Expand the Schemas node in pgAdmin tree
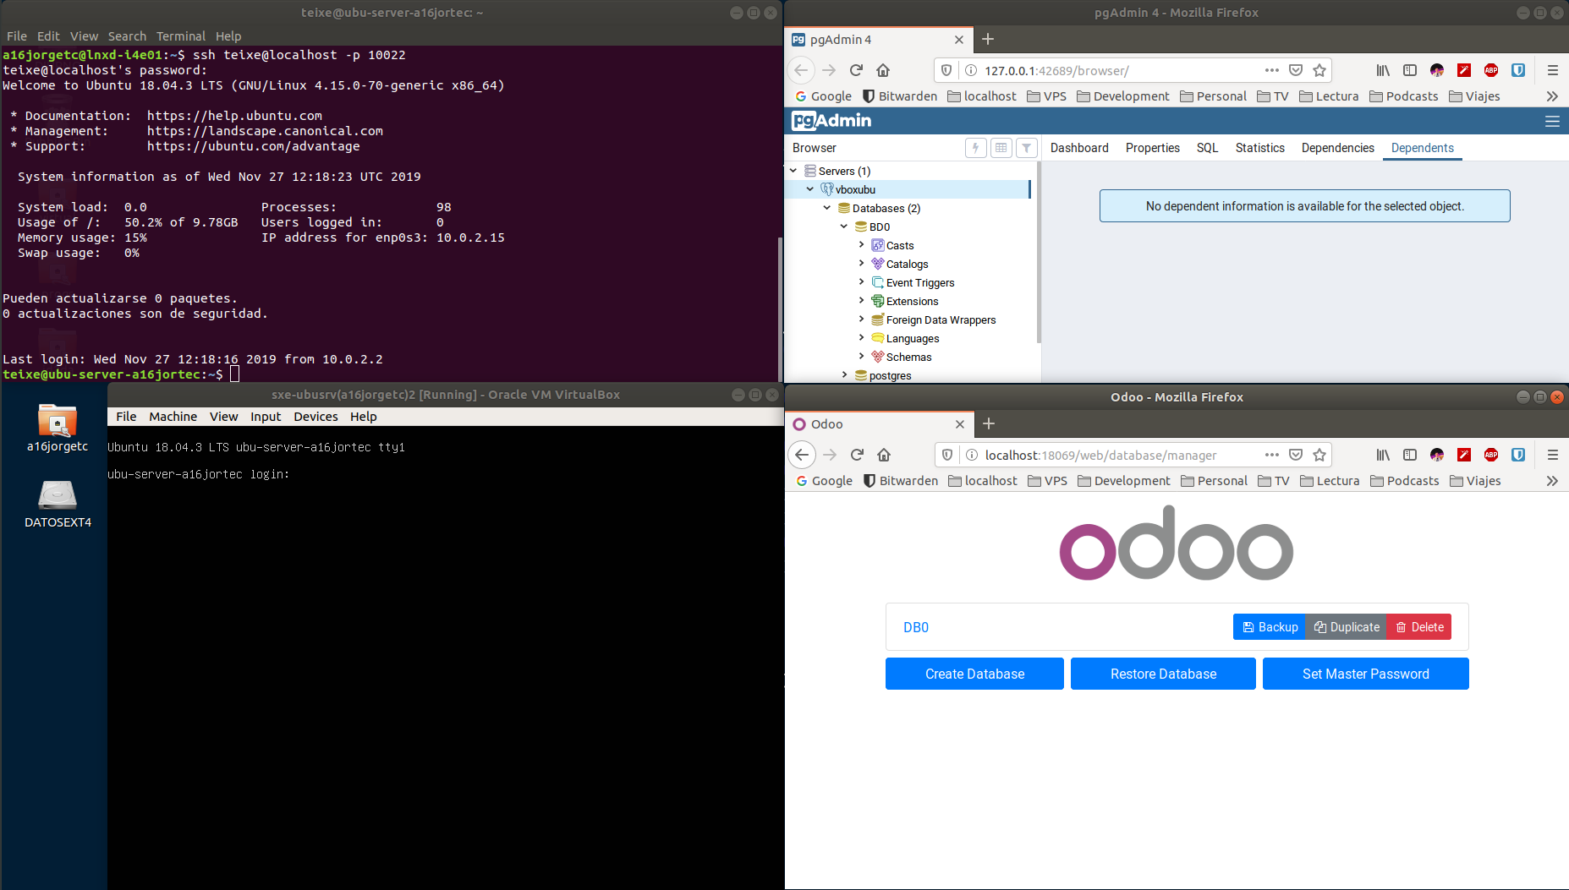The height and width of the screenshot is (890, 1569). click(x=861, y=357)
